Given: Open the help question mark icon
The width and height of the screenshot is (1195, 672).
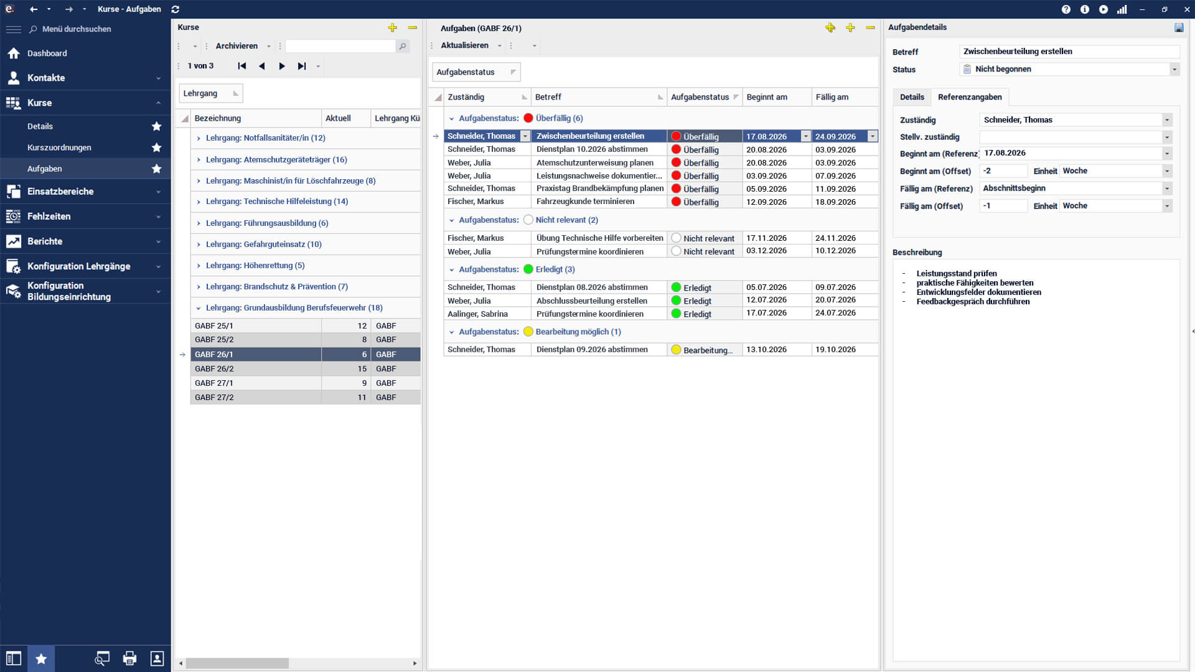Looking at the screenshot, I should point(1066,9).
